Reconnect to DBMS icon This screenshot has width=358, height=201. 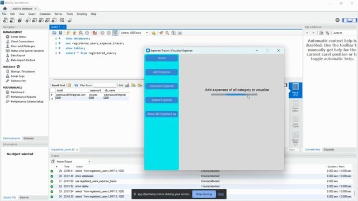69,20
